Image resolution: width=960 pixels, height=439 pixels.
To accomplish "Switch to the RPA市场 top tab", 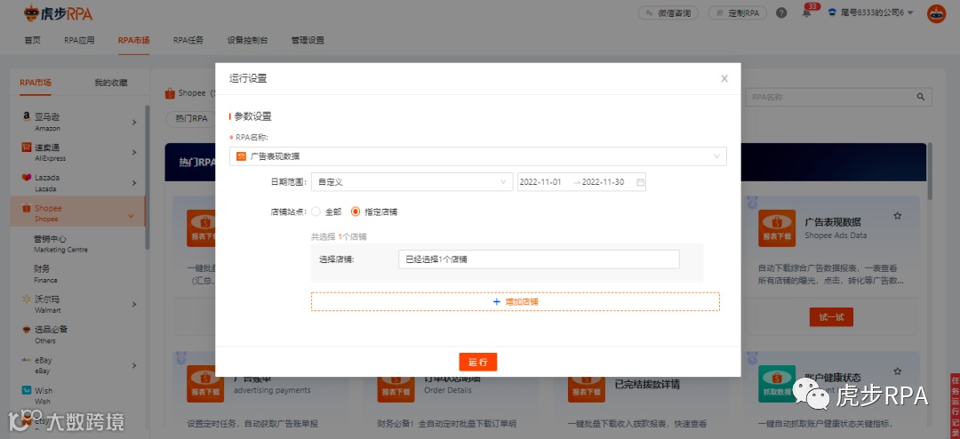I will [133, 40].
